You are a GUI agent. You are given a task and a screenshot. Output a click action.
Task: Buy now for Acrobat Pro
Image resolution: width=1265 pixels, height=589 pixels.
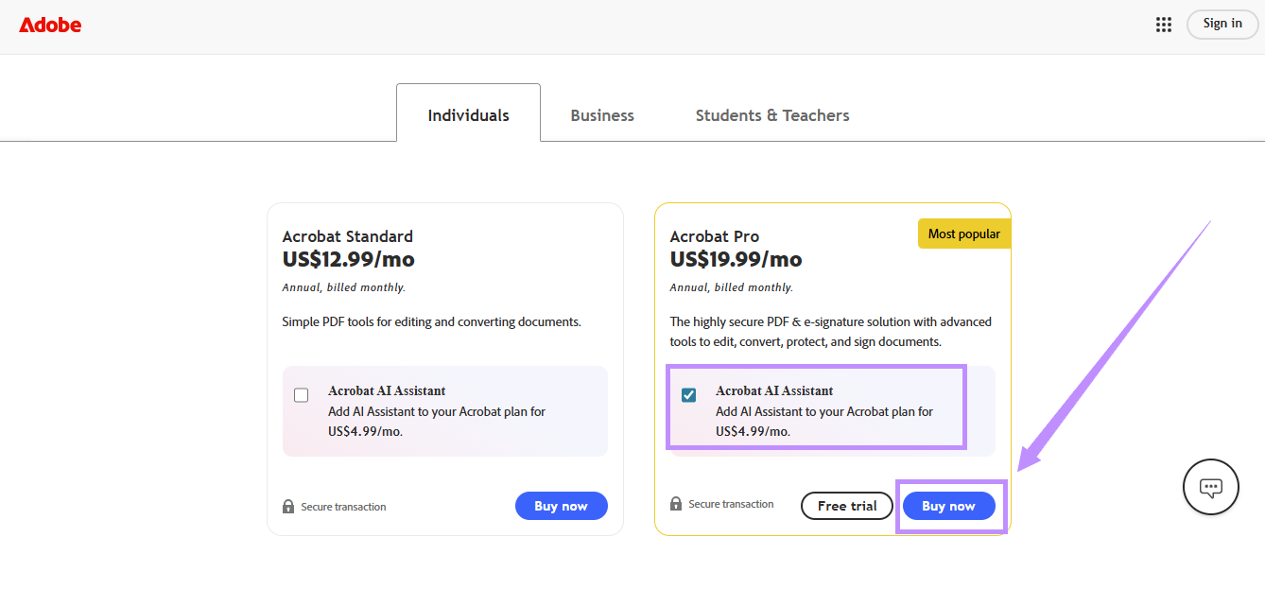click(948, 506)
